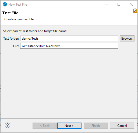Maximize the New Test File dialog
This screenshot has width=138, height=133.
point(119,4)
